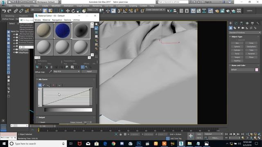The image size is (262, 147).
Task: Toggle the 3D Snaps icon
Action: pyautogui.click(x=120, y=11)
